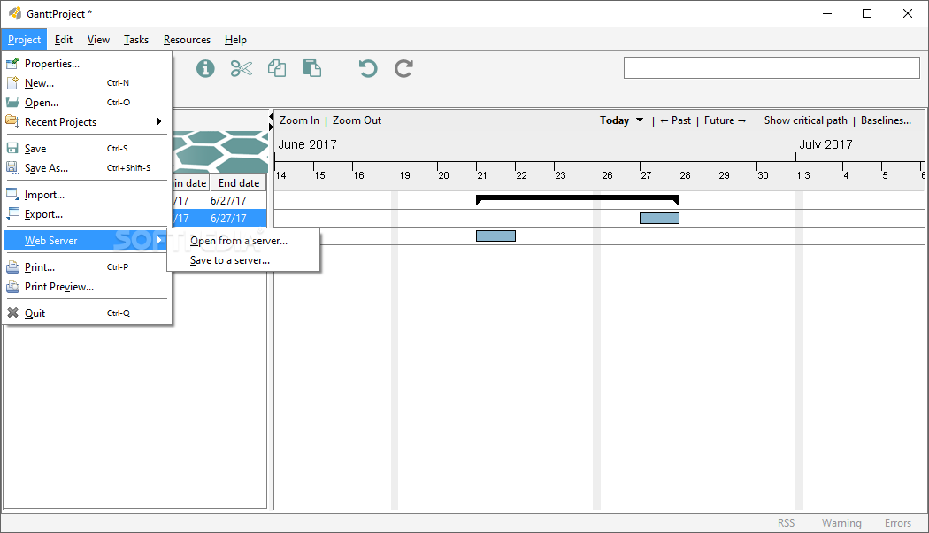Open the Edit menu
The width and height of the screenshot is (929, 533).
coord(64,40)
